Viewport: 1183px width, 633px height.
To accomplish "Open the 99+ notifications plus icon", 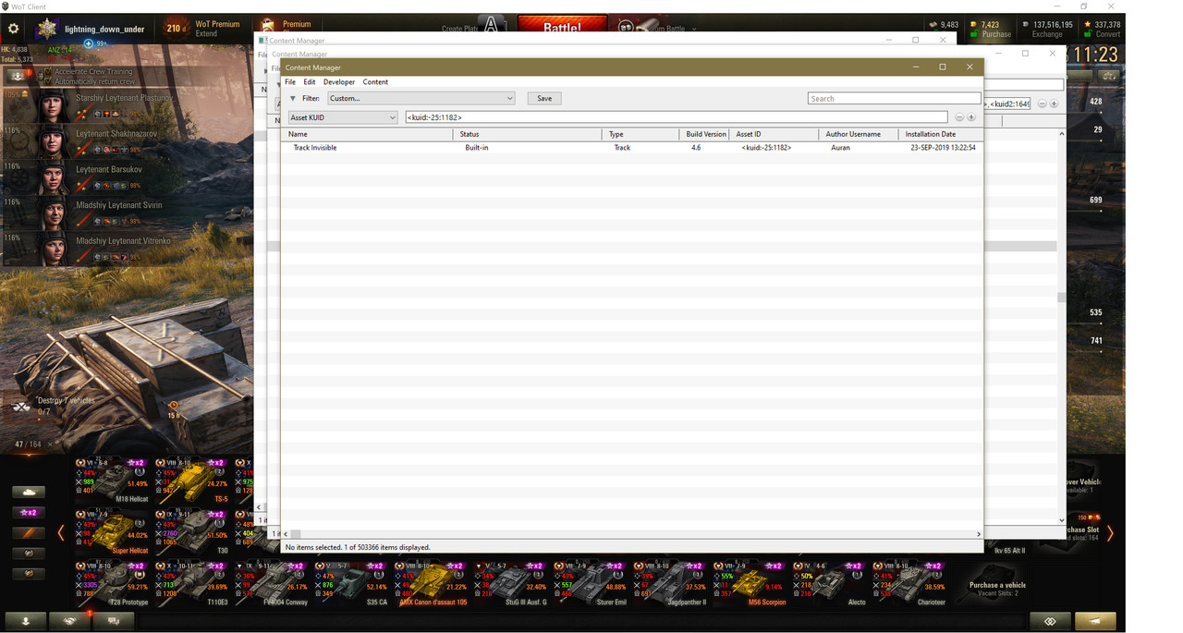I will pos(89,43).
